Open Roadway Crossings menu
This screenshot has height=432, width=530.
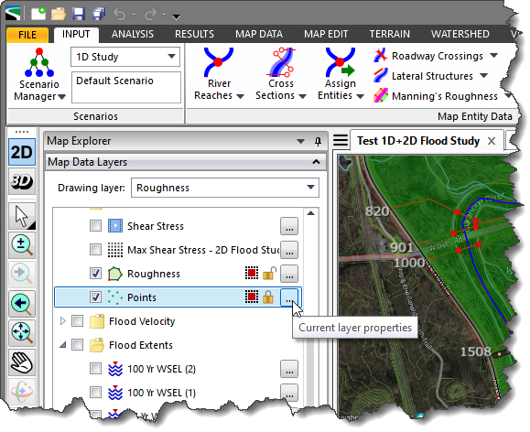[436, 56]
